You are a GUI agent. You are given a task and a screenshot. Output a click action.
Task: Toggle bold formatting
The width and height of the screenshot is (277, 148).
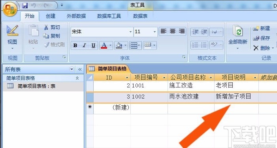tap(75, 46)
